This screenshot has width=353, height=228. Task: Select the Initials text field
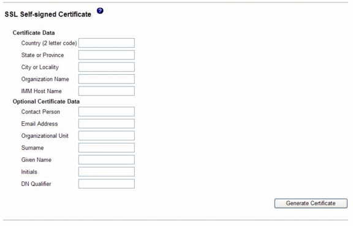107,172
